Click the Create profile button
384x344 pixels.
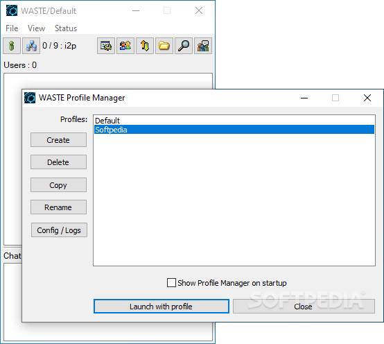click(58, 140)
